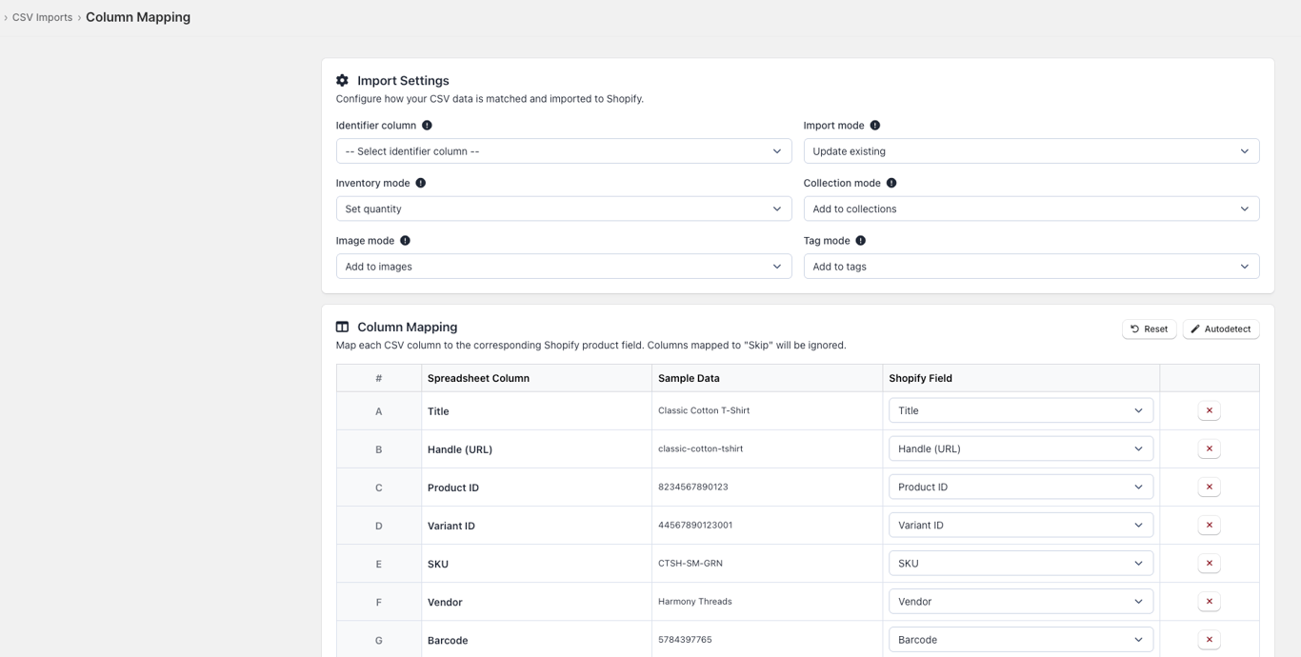Click info icon next to Collection mode
The width and height of the screenshot is (1301, 657).
(891, 183)
